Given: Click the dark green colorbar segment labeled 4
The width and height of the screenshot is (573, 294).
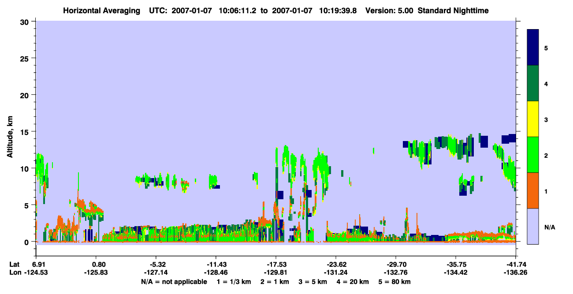Looking at the screenshot, I should point(533,83).
